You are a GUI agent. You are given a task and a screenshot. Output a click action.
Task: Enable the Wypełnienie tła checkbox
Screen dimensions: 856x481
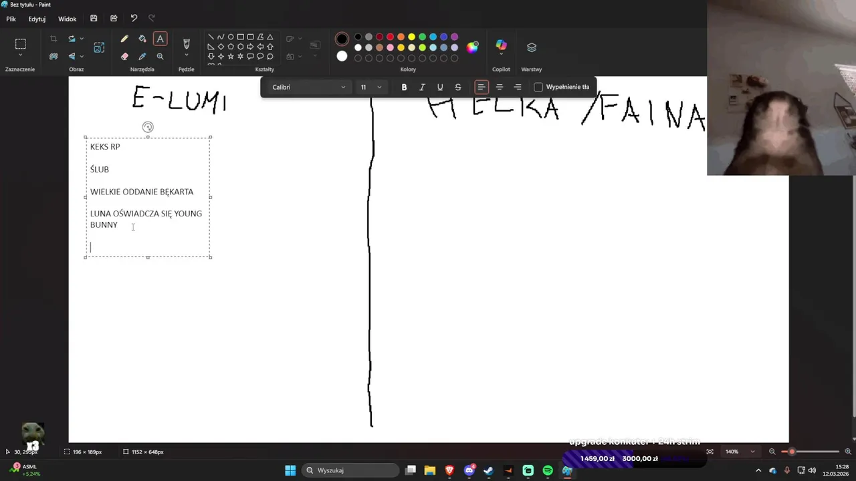click(538, 87)
